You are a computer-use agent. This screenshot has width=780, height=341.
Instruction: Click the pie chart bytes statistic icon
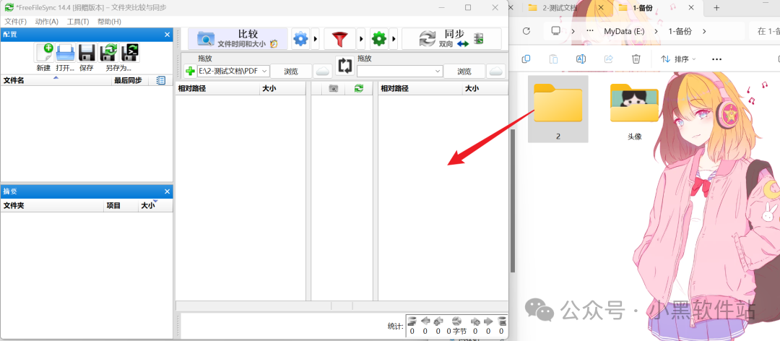coord(456,321)
